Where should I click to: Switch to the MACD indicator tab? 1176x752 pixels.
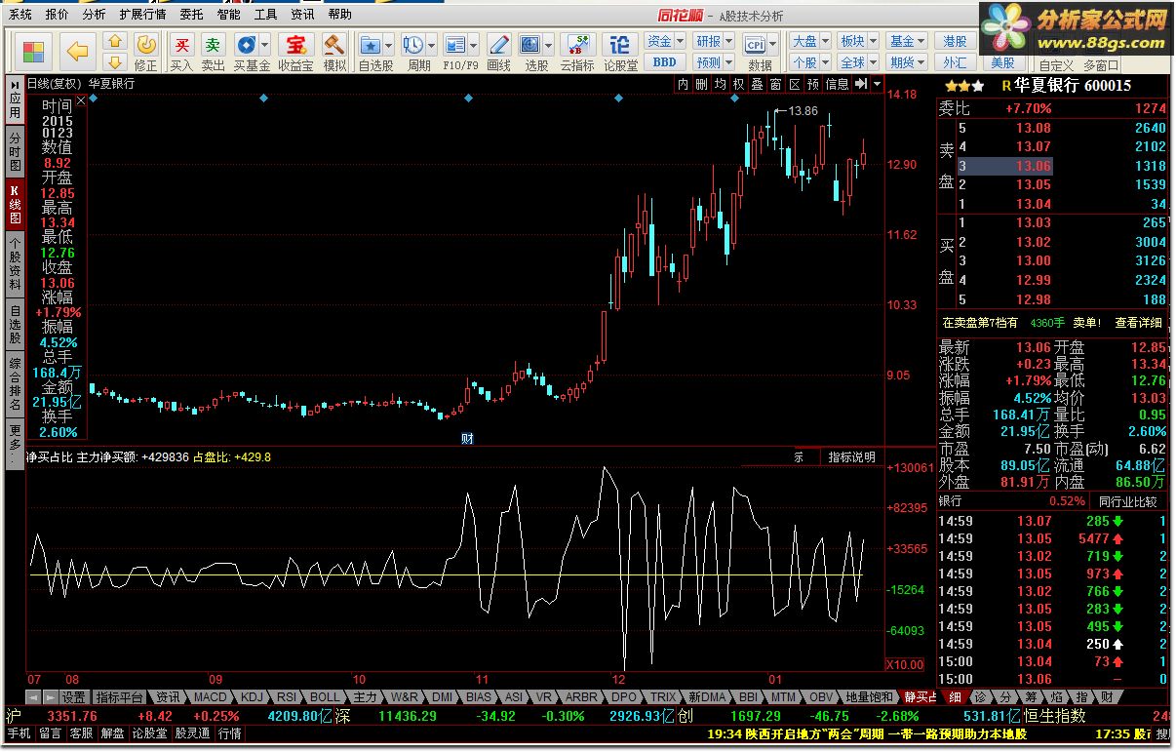(x=210, y=697)
